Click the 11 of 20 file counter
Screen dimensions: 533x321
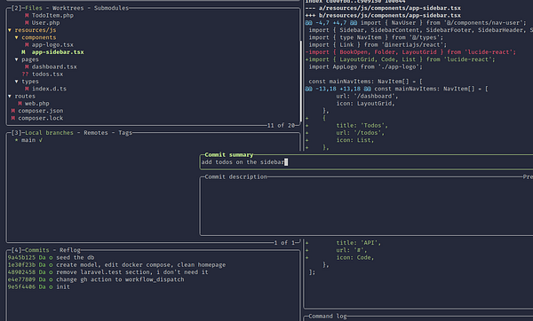click(x=281, y=126)
